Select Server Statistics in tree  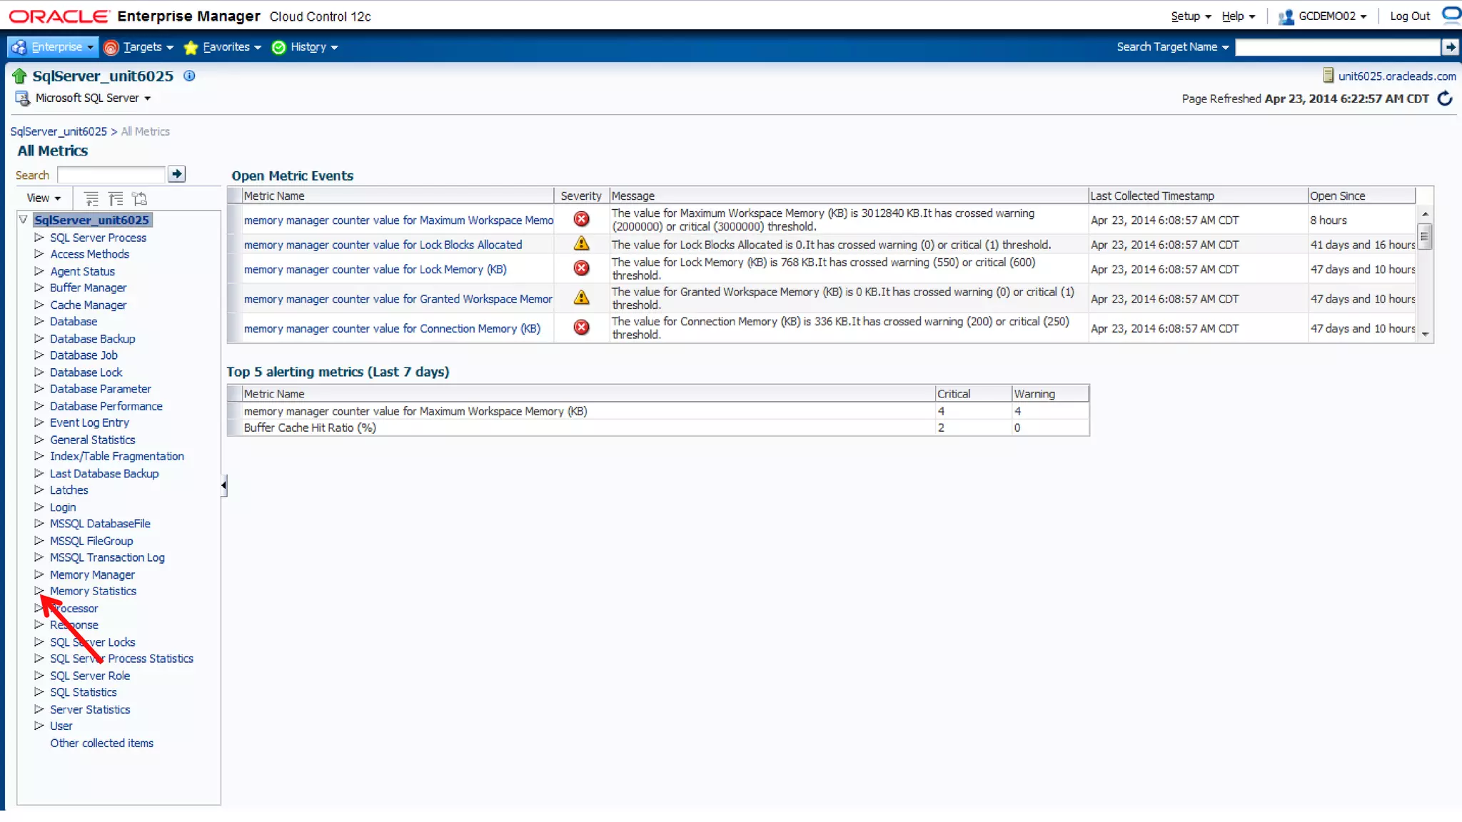[x=90, y=709]
